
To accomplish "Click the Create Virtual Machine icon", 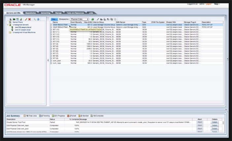I will tap(17, 19).
